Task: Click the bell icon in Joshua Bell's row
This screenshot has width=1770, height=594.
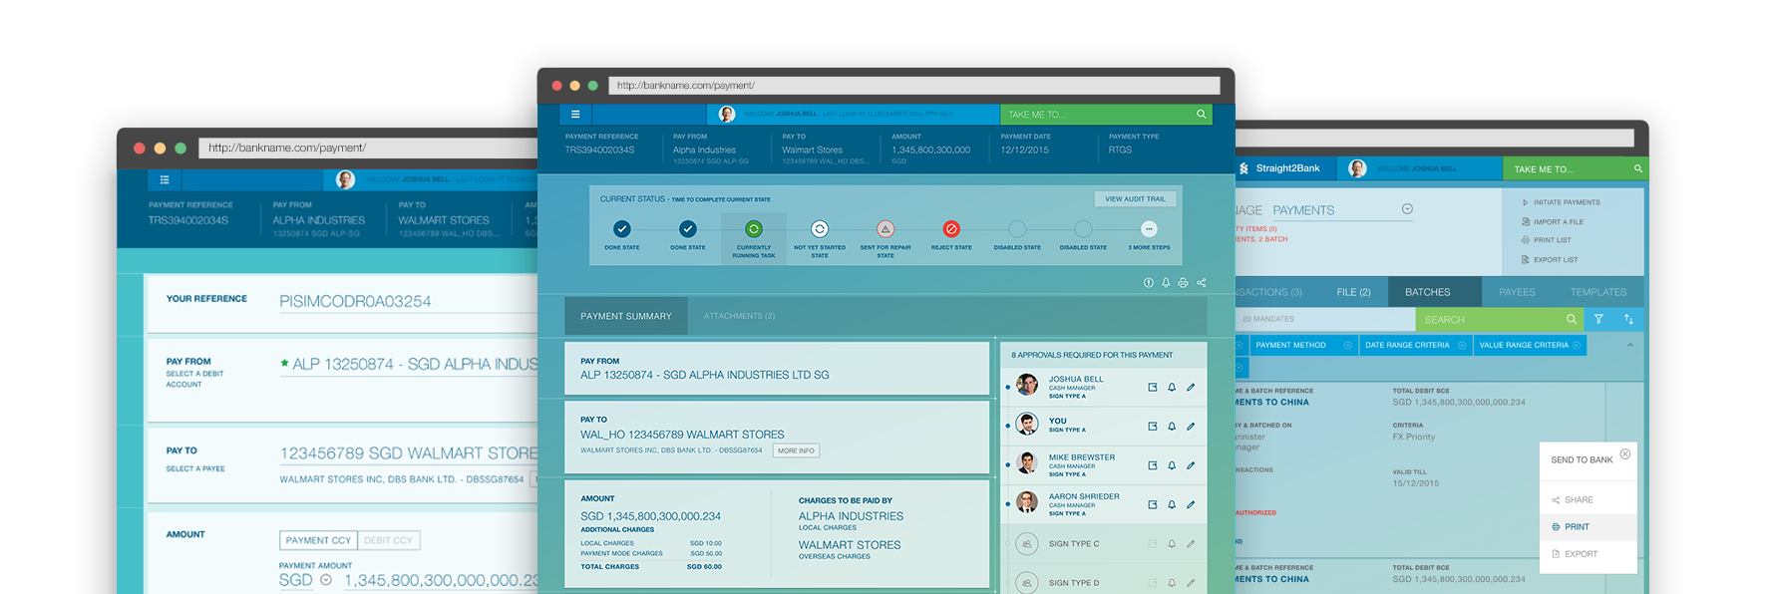Action: click(1172, 388)
